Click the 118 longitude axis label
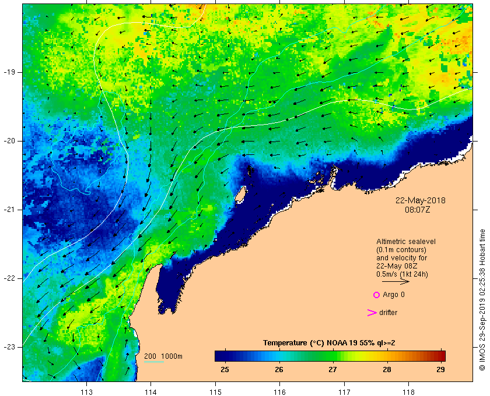Screen dimensions: 490x396 [x=409, y=392]
